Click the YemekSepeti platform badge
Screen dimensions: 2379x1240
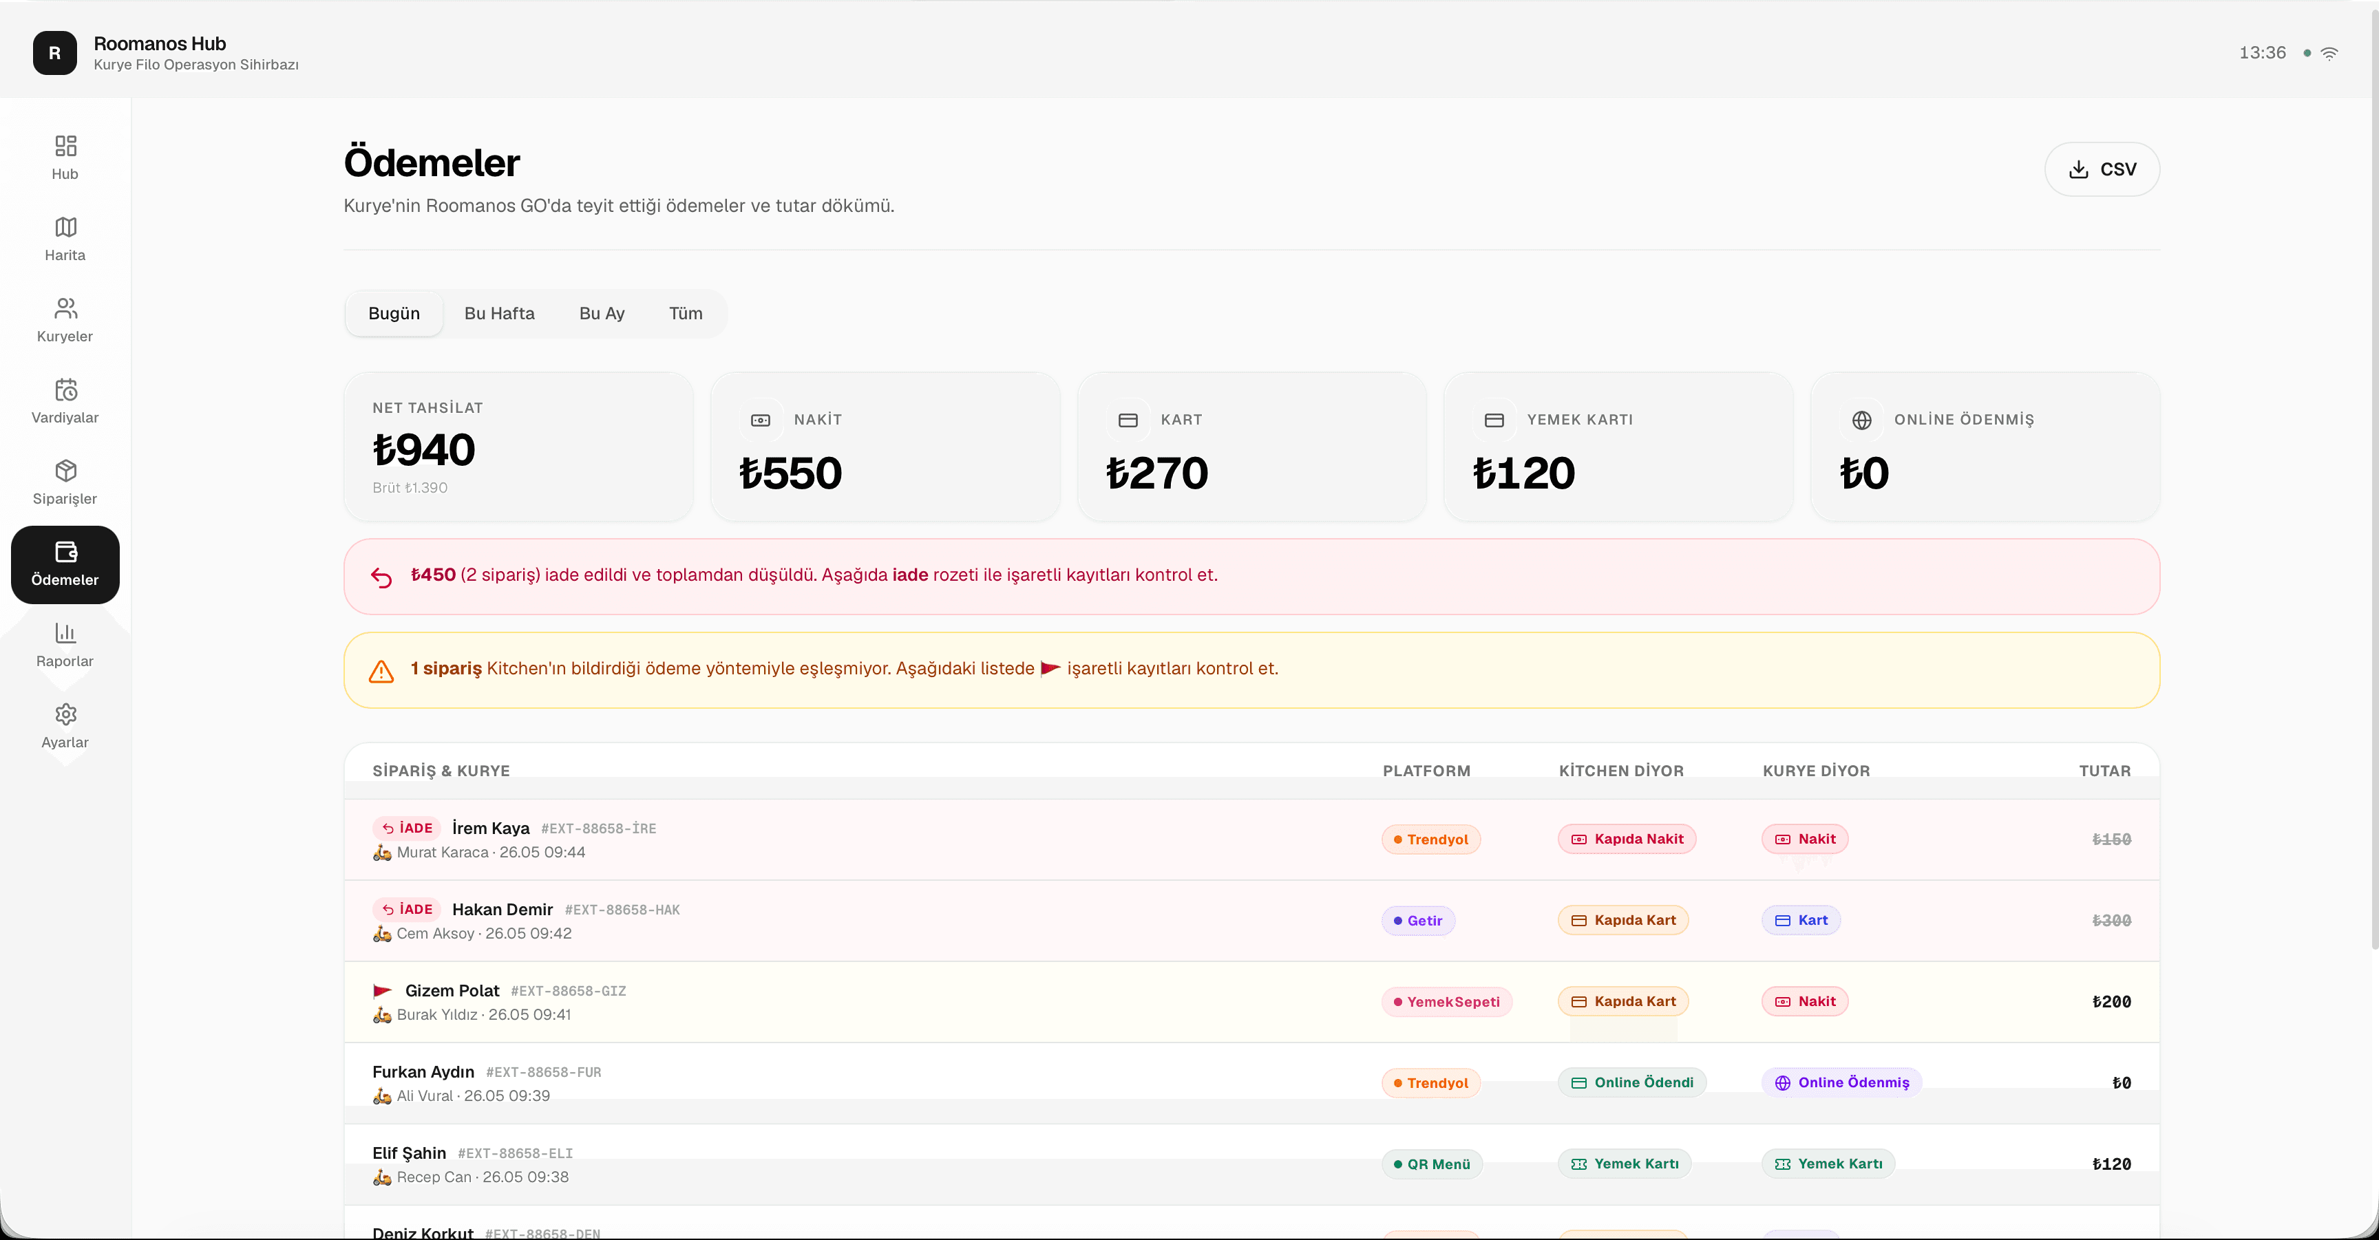tap(1446, 1002)
